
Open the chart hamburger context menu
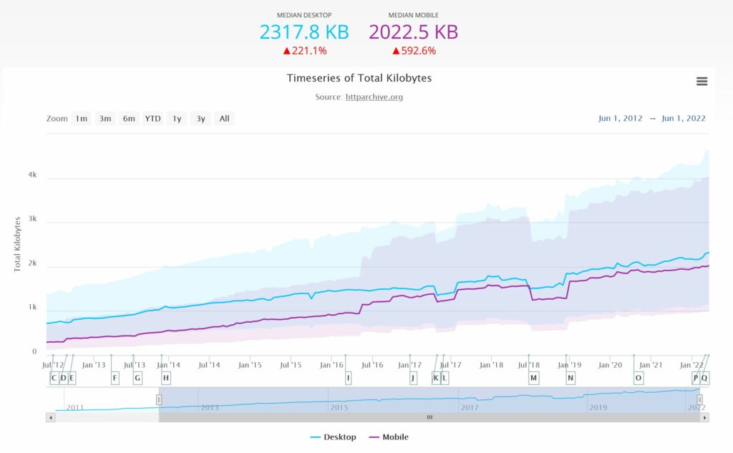[702, 82]
